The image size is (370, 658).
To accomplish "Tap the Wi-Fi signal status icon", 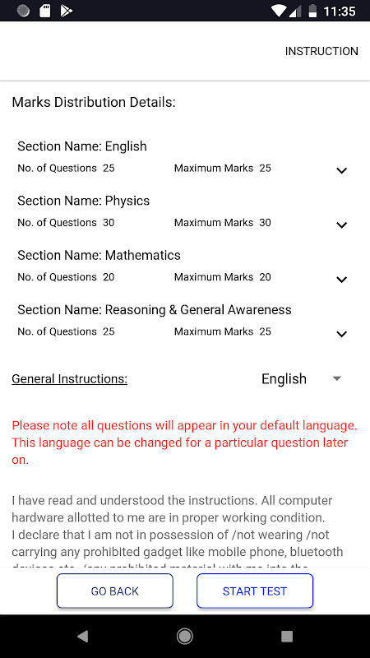I will (279, 11).
